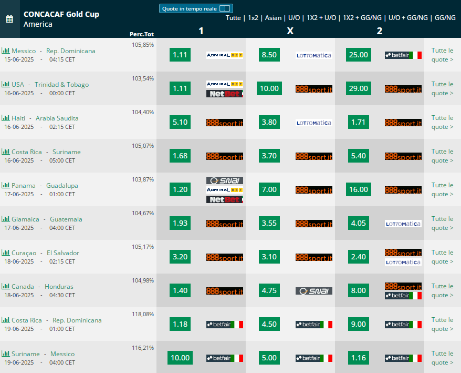Select the U/O + GG/NG market filter
The width and height of the screenshot is (461, 373).
408,18
